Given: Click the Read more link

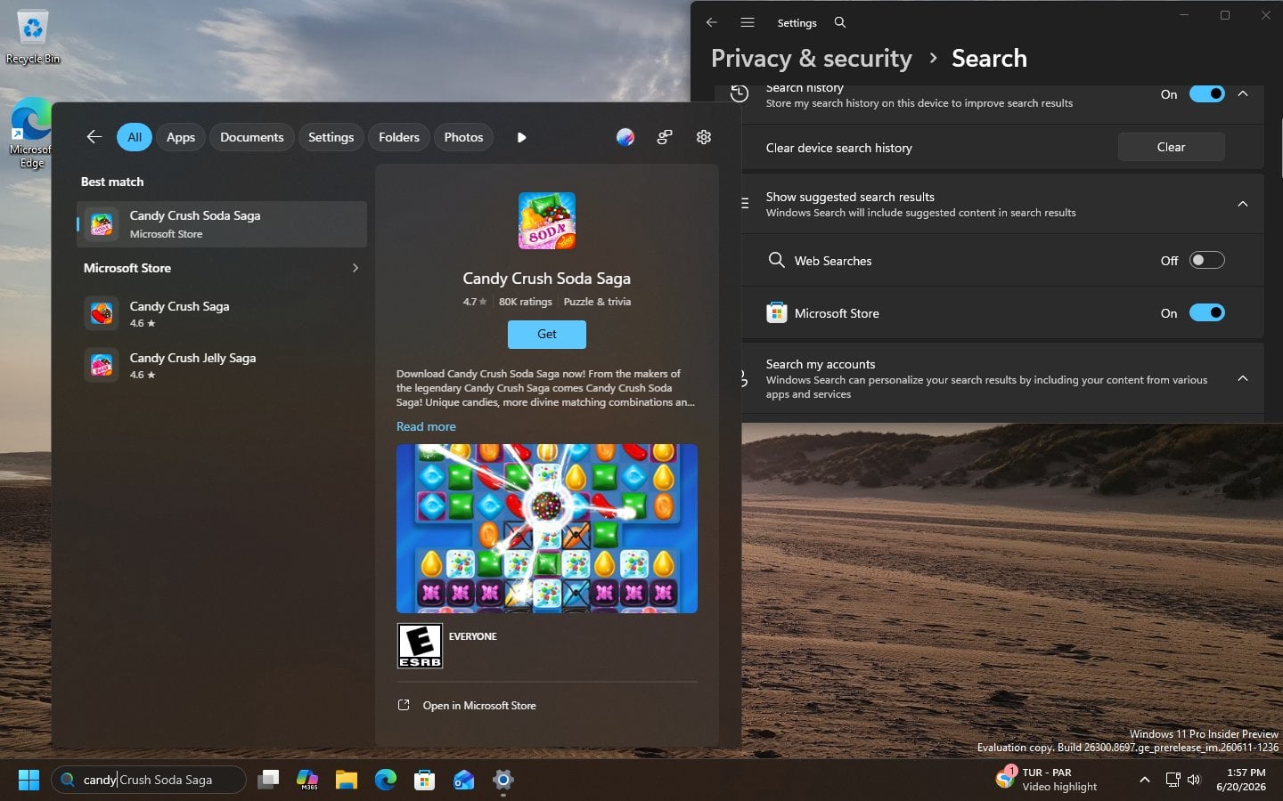Looking at the screenshot, I should (426, 426).
